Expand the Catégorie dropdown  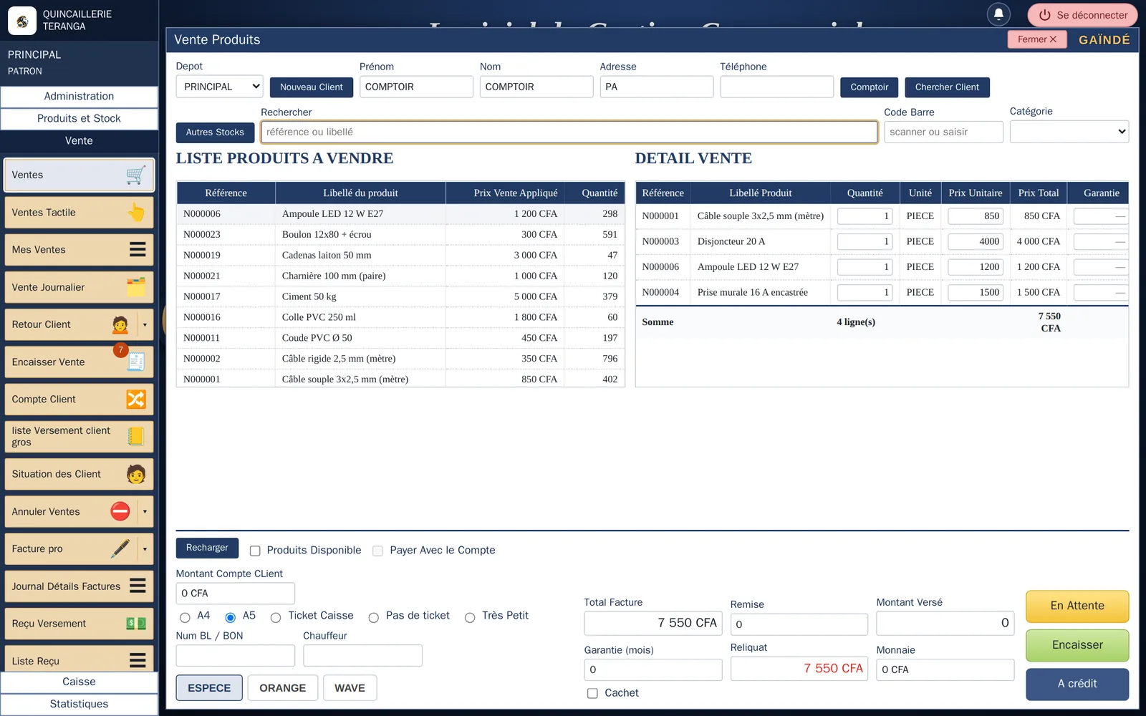(1069, 132)
